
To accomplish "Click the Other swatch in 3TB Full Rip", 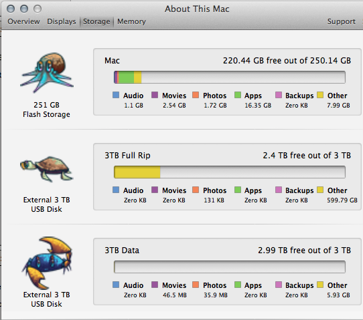I will coord(320,190).
